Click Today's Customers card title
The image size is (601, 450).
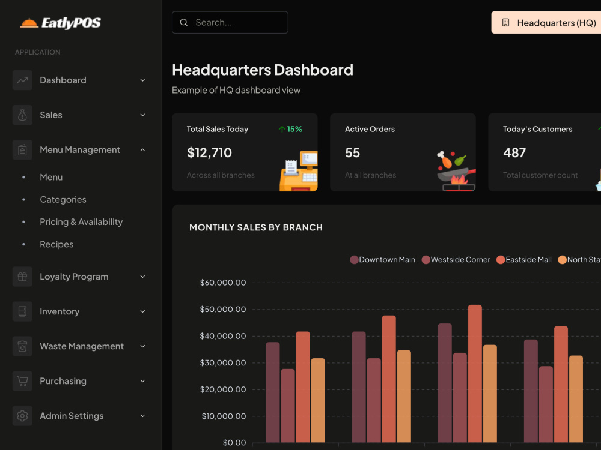coord(538,130)
